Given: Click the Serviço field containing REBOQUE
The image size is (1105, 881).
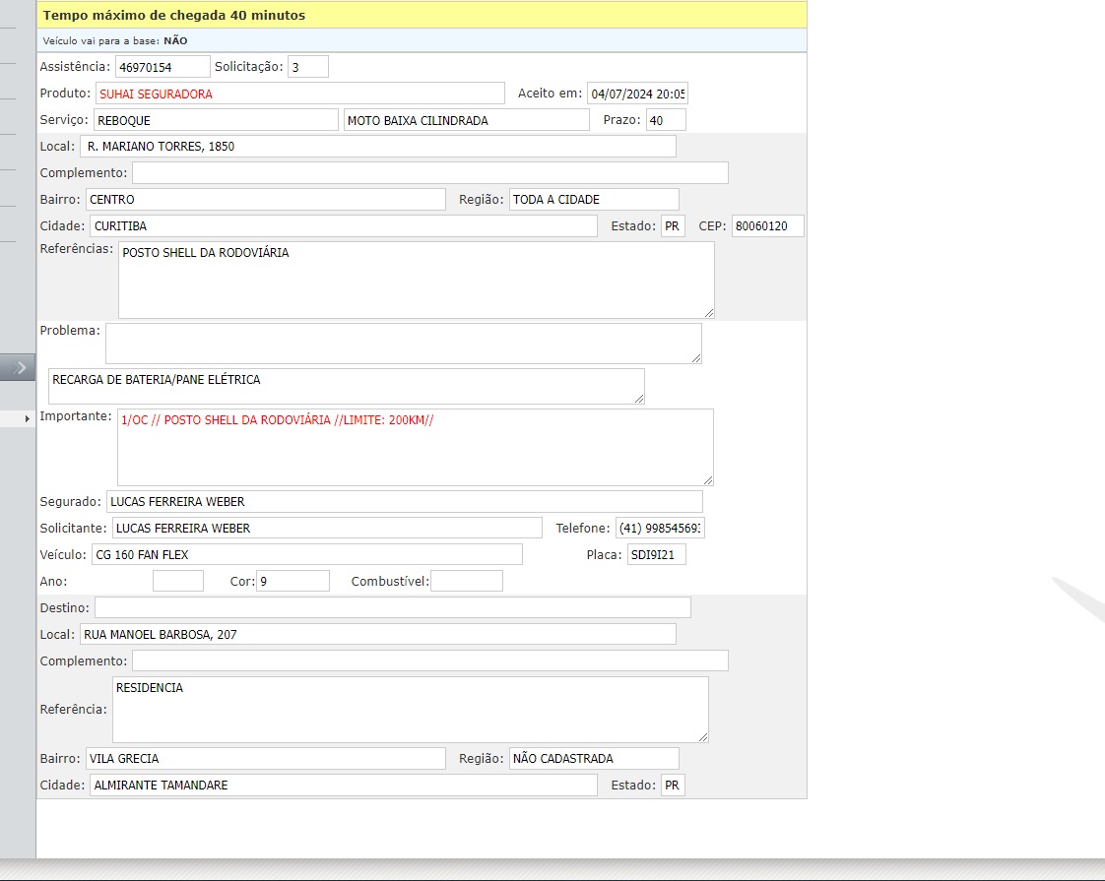Looking at the screenshot, I should [215, 120].
